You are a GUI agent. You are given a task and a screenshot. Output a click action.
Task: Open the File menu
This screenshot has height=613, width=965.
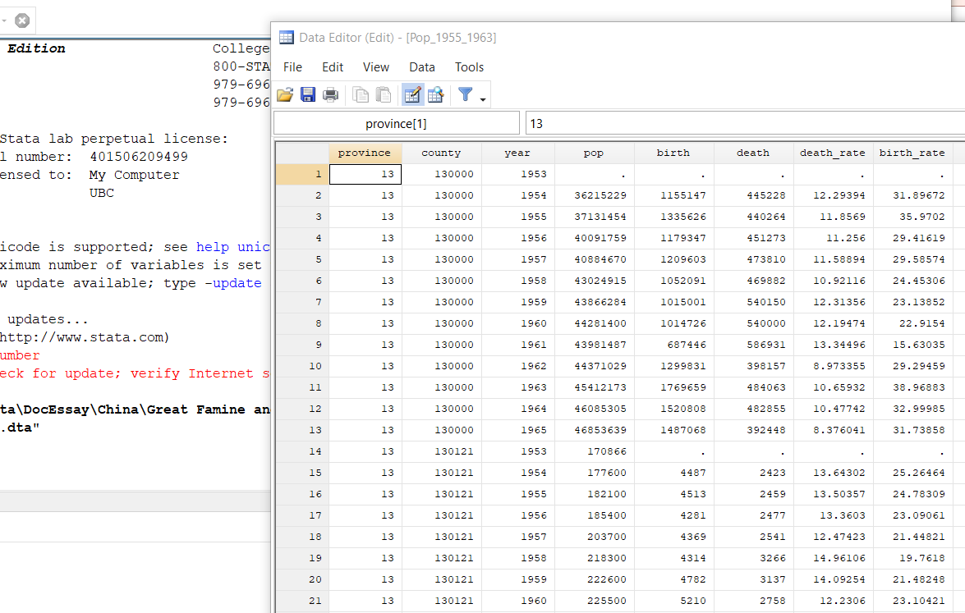292,67
